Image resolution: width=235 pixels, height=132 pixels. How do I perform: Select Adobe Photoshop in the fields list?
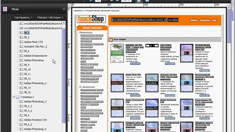coord(34,60)
